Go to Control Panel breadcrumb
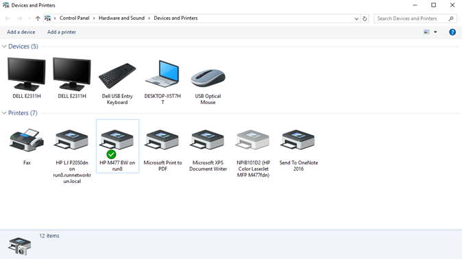The image size is (462, 259). pyautogui.click(x=74, y=18)
